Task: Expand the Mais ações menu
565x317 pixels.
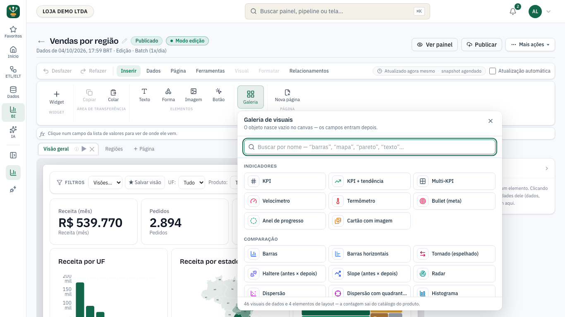Action: coord(530,45)
